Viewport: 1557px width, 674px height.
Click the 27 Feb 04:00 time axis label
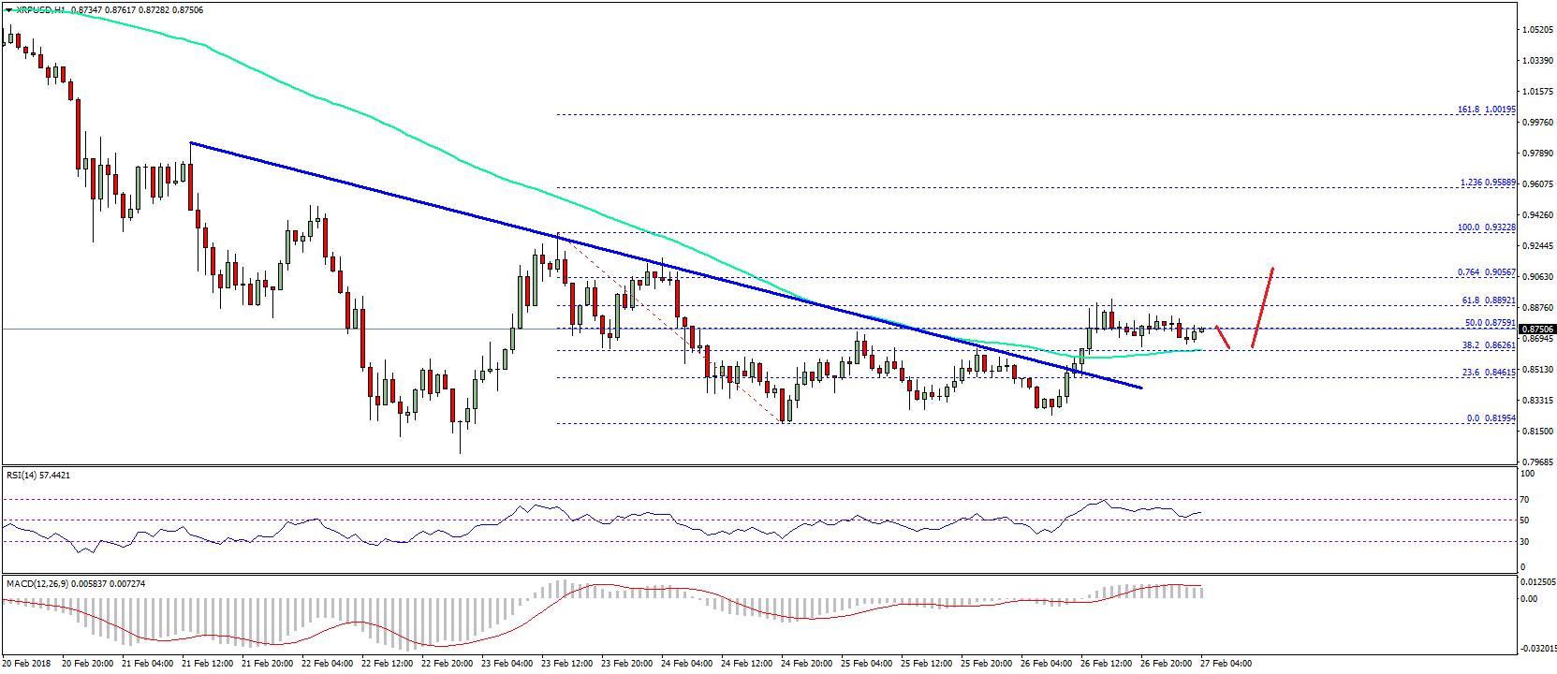(x=1227, y=664)
